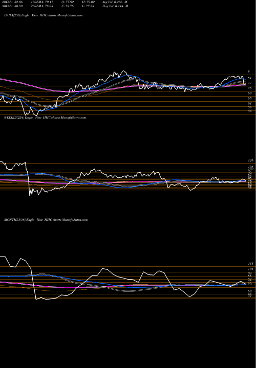Click the WEEKLY(224) Eagle View HHC title
This screenshot has width=256, height=368.
pyautogui.click(x=45, y=118)
